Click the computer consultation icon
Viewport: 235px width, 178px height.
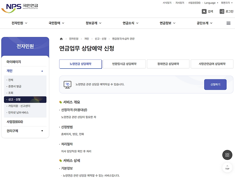(x=67, y=84)
